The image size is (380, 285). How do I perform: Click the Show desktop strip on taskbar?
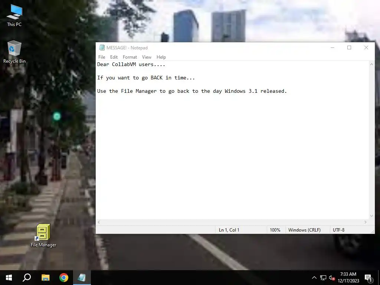pyautogui.click(x=379, y=278)
